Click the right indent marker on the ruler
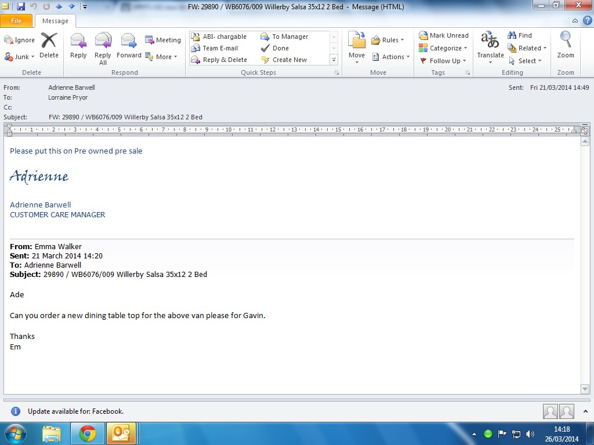594x445 pixels. point(574,130)
